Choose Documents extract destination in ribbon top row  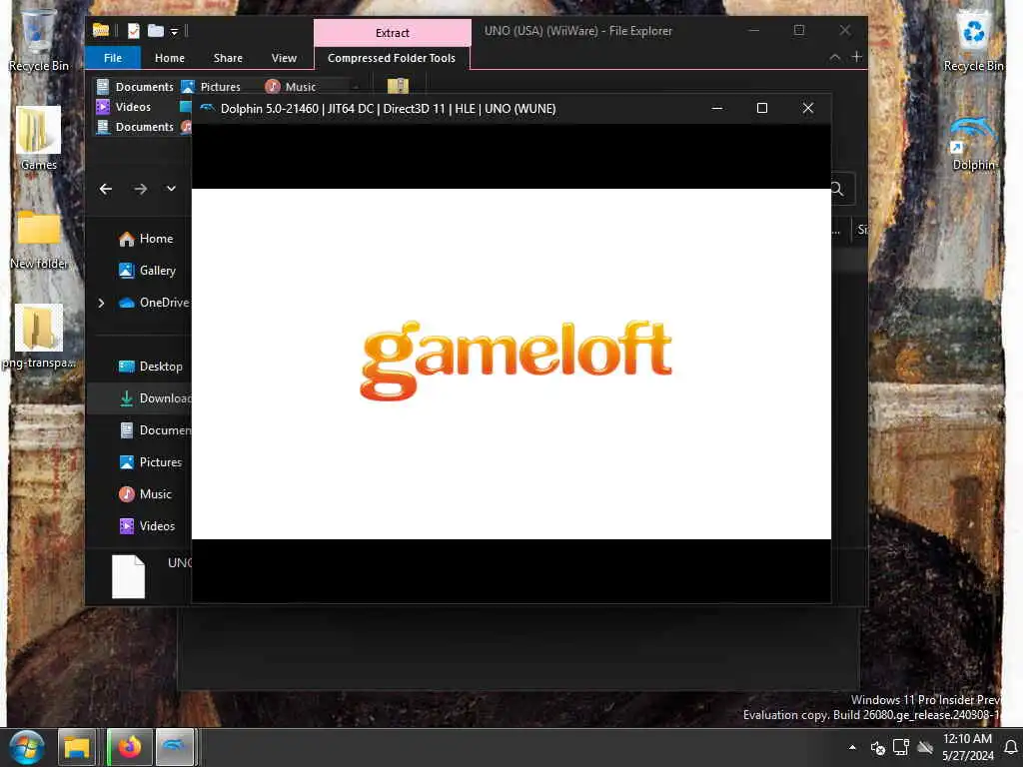tap(135, 87)
